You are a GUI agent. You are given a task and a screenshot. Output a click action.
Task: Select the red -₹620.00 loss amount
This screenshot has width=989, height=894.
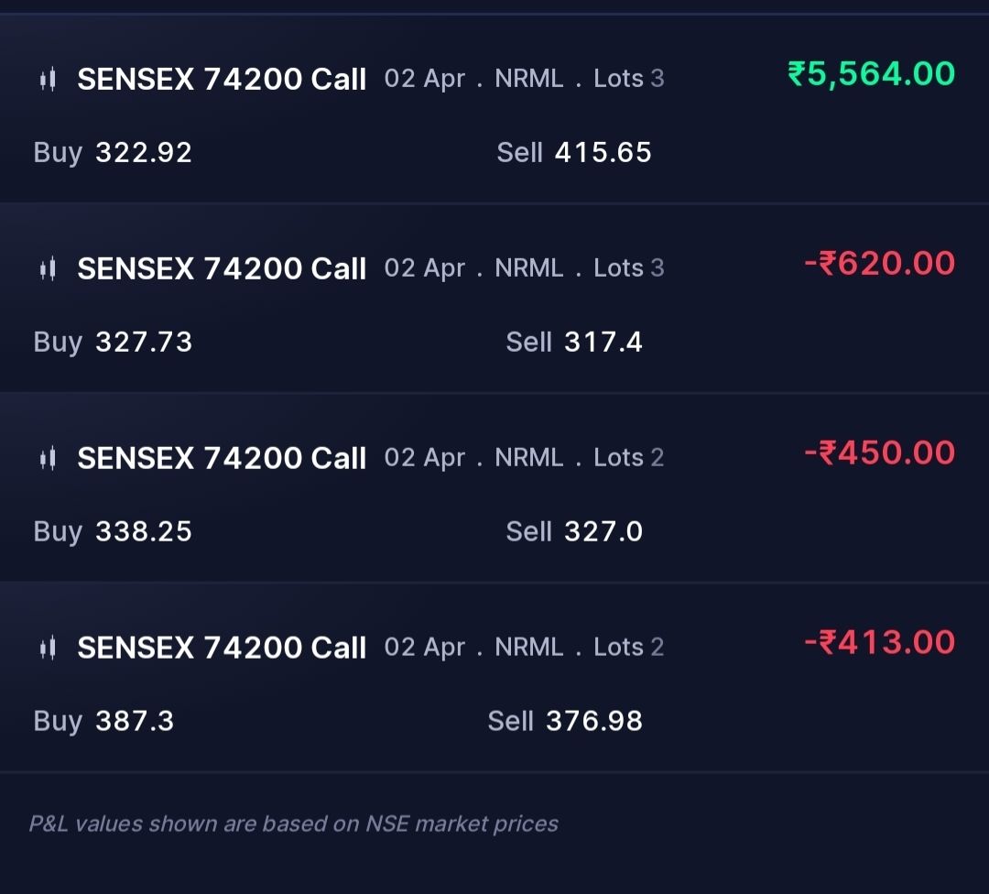click(x=880, y=263)
